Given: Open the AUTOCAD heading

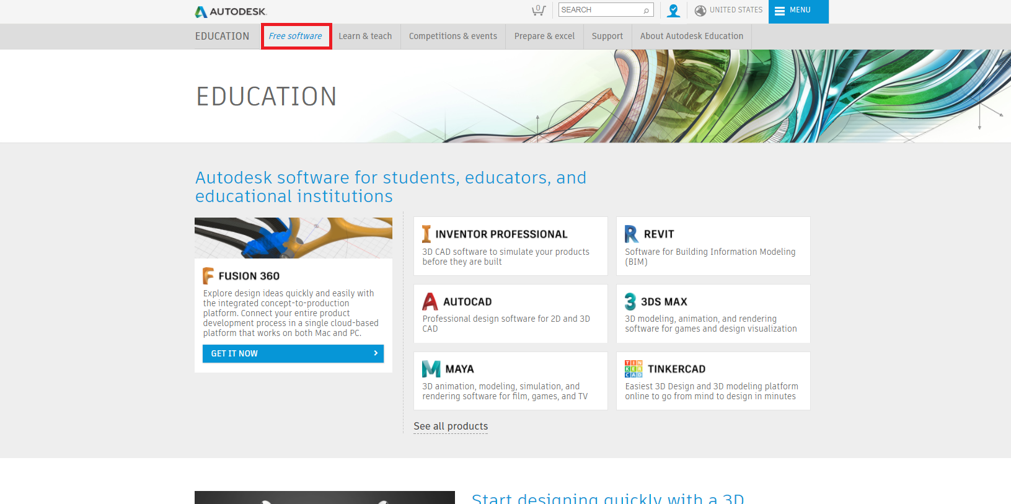Looking at the screenshot, I should (467, 302).
